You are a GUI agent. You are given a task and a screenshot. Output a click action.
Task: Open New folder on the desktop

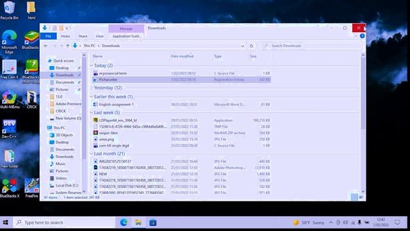pos(10,159)
